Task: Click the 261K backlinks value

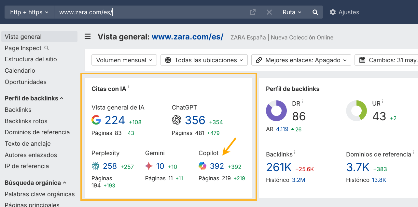Action: (x=279, y=167)
